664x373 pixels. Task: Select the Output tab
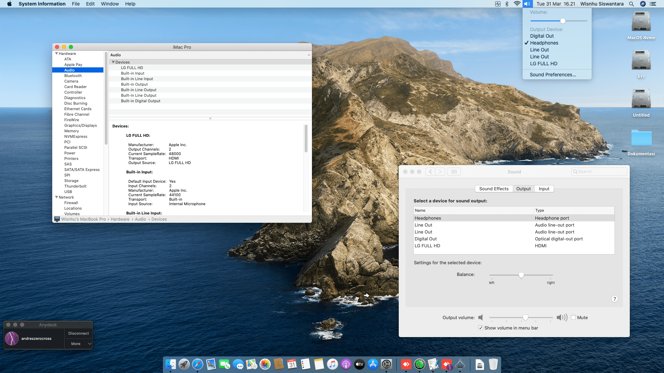pos(524,189)
